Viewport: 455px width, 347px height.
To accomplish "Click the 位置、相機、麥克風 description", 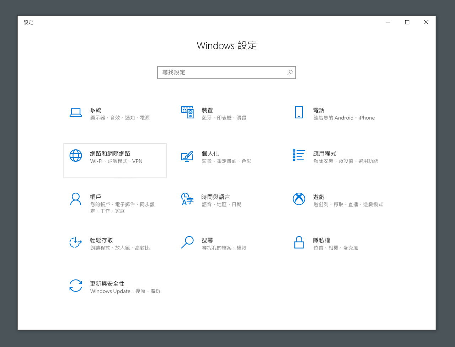I will point(336,248).
